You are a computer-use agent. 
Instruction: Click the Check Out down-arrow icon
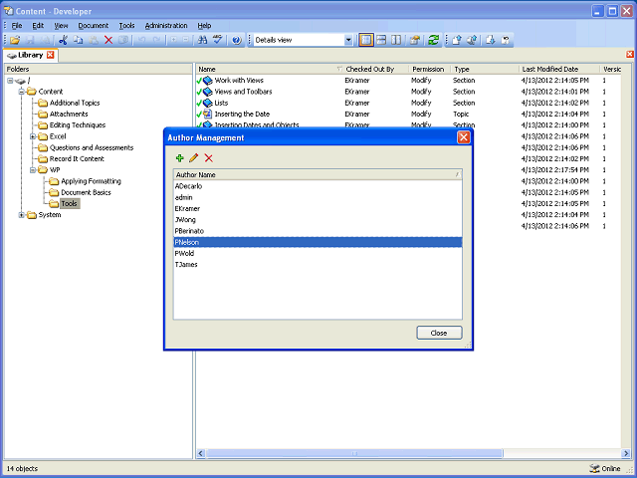coord(491,40)
